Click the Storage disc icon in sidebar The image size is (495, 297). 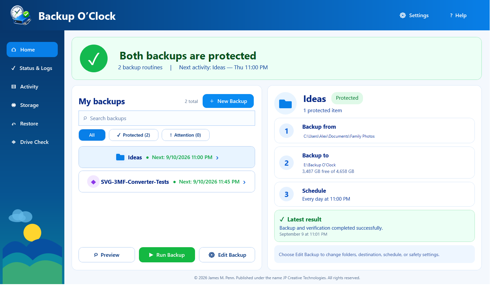14,105
